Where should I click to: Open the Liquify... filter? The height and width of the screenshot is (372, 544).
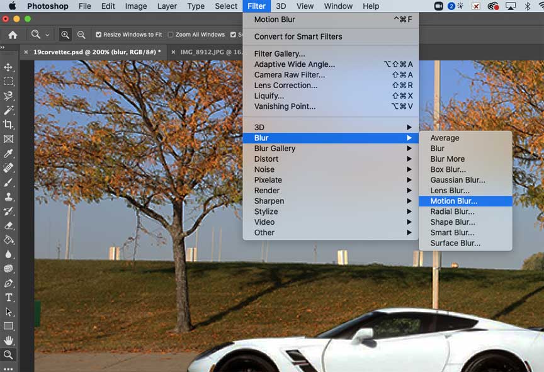point(331,96)
